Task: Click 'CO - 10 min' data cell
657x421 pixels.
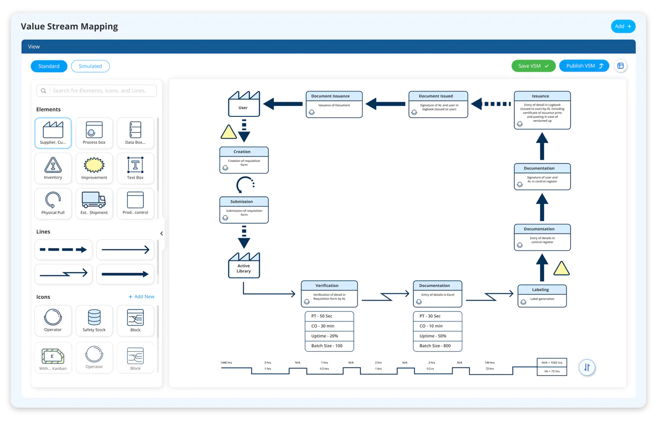Action: tap(438, 326)
